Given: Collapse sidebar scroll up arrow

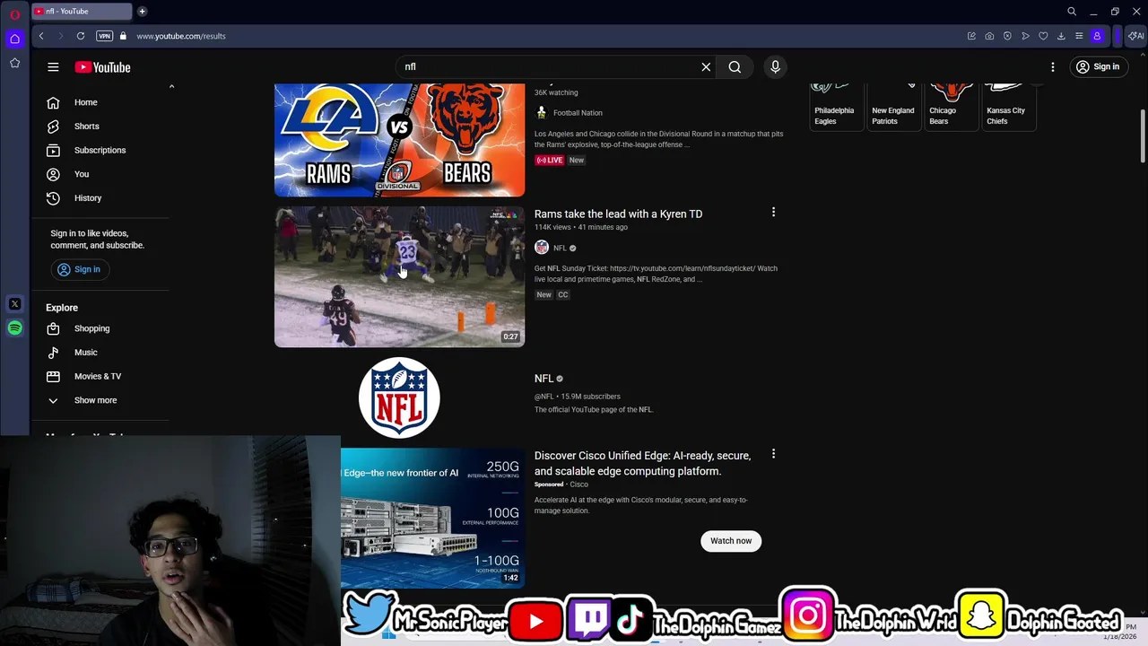Looking at the screenshot, I should pyautogui.click(x=171, y=87).
